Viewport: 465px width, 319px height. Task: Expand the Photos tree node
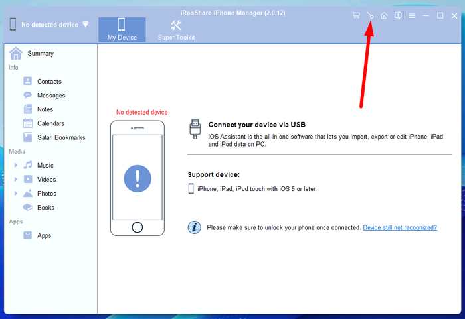coord(16,194)
